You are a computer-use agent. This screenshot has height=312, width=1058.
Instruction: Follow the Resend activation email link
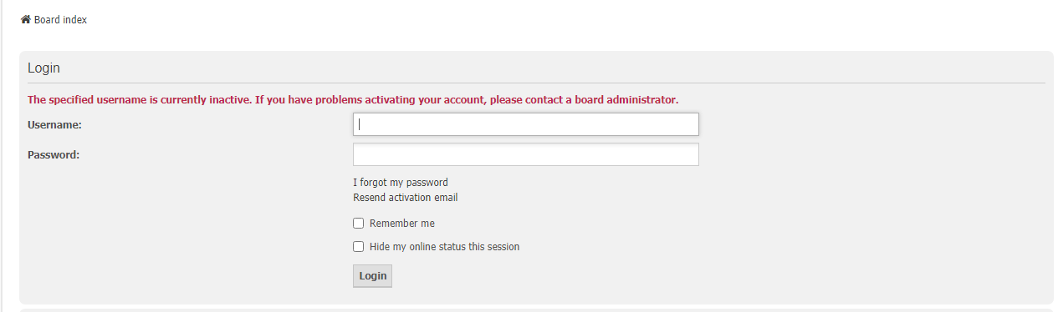406,198
